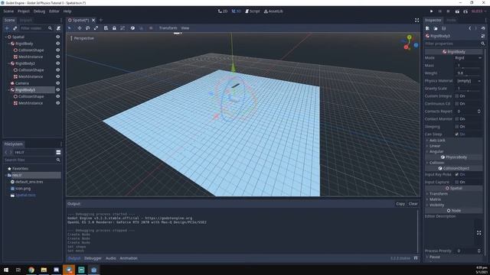Toggle visibility of RigidBody3 node
Image resolution: width=490 pixels, height=275 pixels.
coord(58,90)
